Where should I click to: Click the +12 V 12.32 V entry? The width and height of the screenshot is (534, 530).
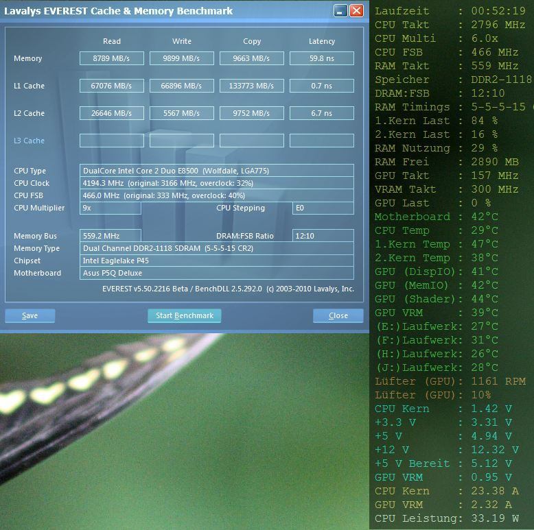click(x=447, y=450)
